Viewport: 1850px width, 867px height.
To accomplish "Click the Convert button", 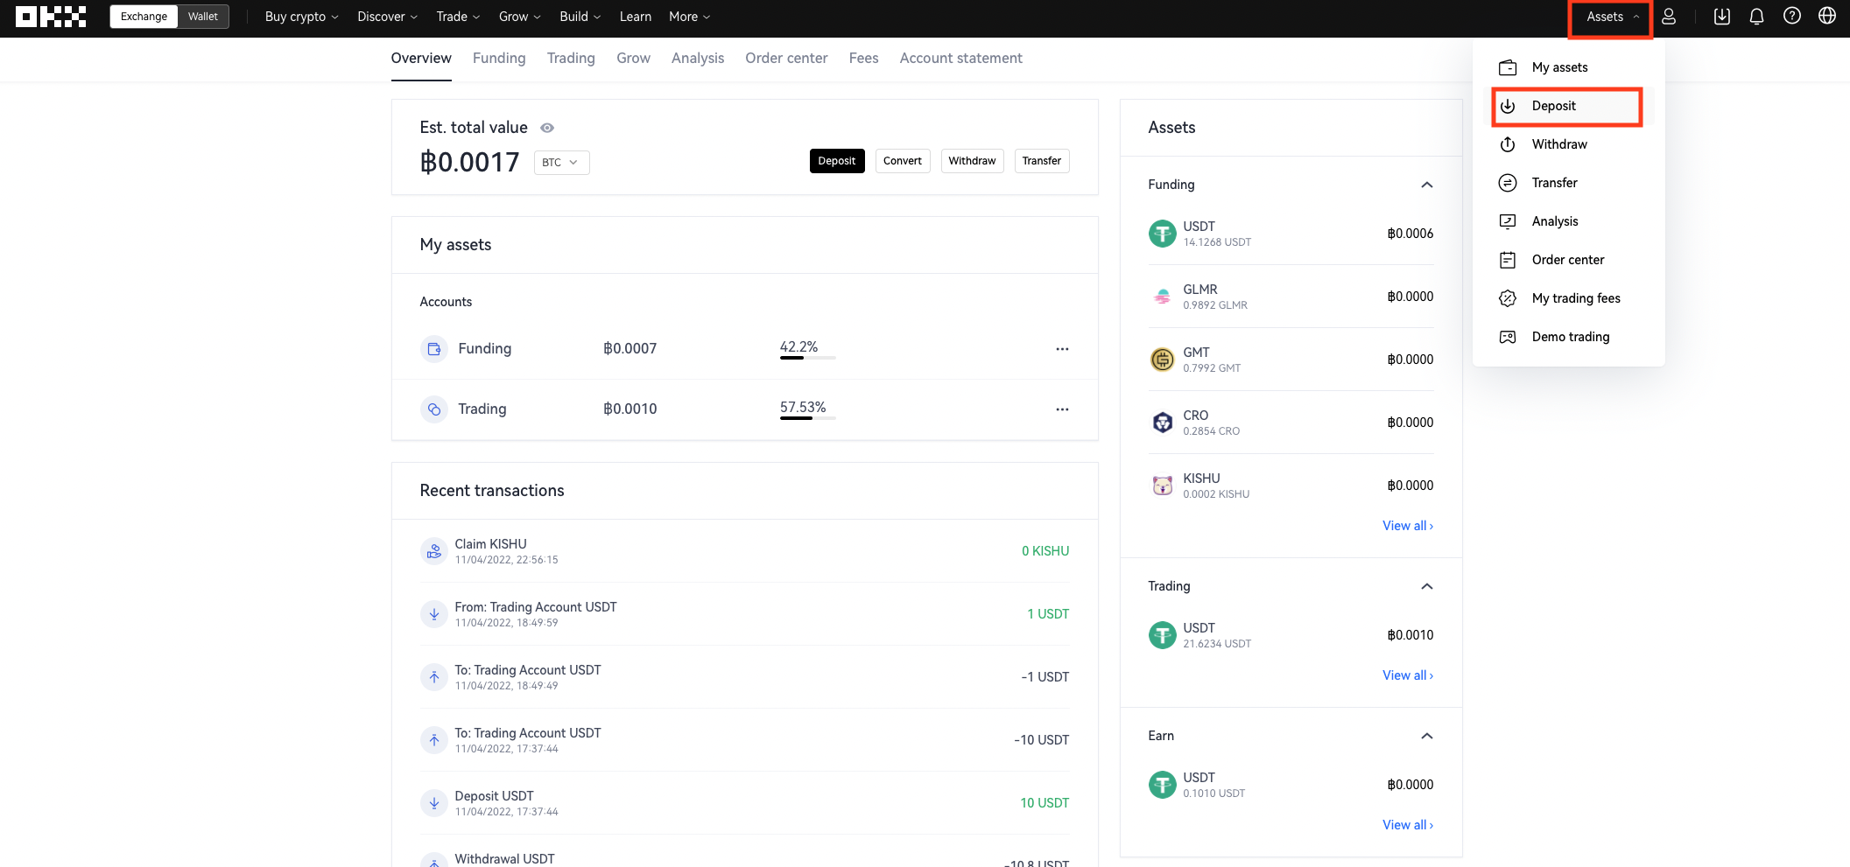I will 903,161.
